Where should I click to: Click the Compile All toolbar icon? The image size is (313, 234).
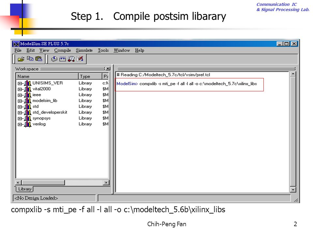pos(63,59)
